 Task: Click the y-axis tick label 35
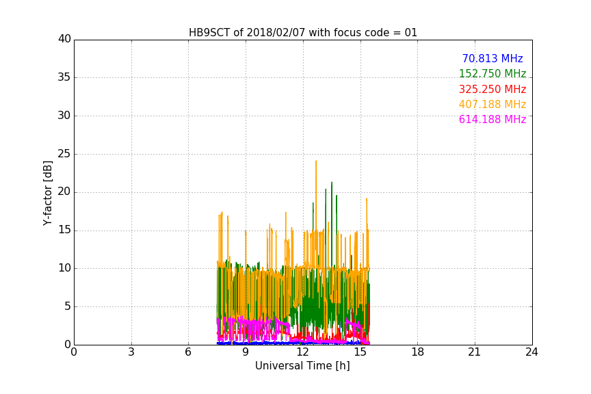pyautogui.click(x=64, y=77)
